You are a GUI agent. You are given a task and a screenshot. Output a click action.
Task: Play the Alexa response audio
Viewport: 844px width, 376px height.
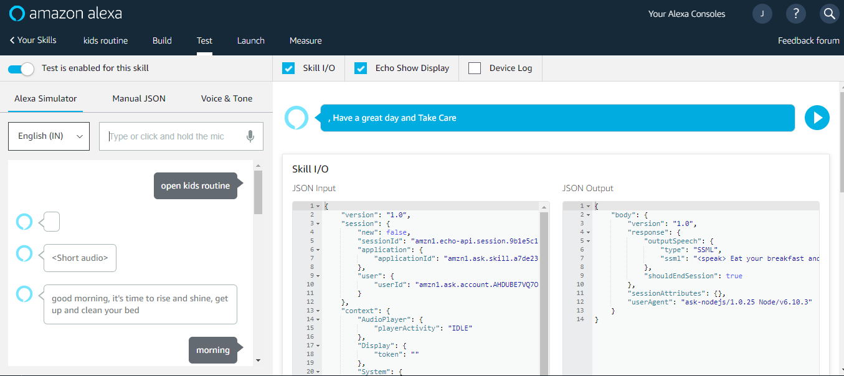click(817, 118)
